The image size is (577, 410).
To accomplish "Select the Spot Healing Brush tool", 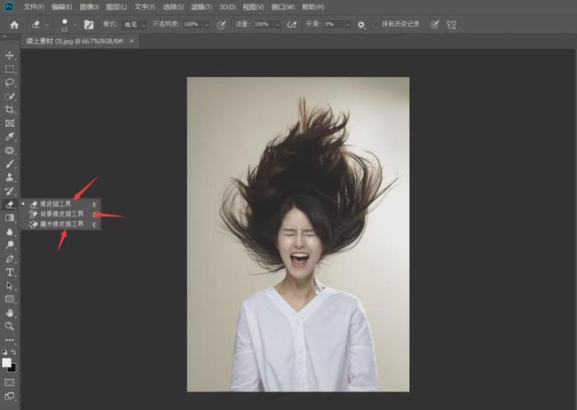I will point(10,150).
